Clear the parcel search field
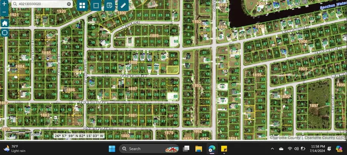Image resolution: width=347 pixels, height=155 pixels. [69, 4]
